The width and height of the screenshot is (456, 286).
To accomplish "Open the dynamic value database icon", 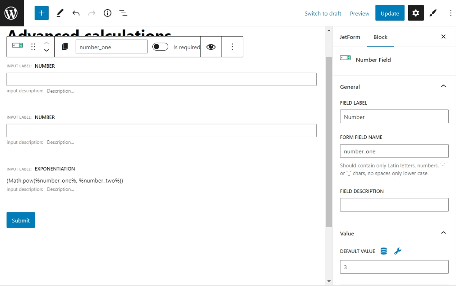I will point(383,251).
